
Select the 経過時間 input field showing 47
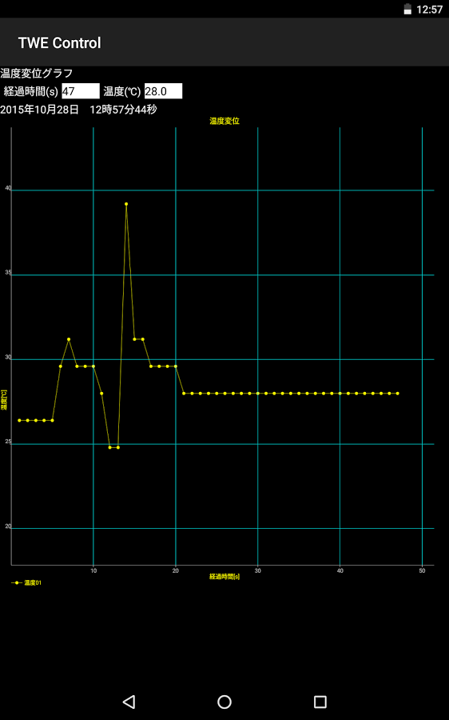[81, 91]
